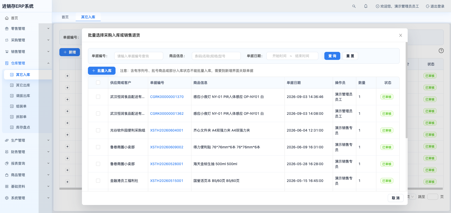Expand the 财务管理 menu chevron
The height and width of the screenshot is (213, 451).
tap(48, 152)
